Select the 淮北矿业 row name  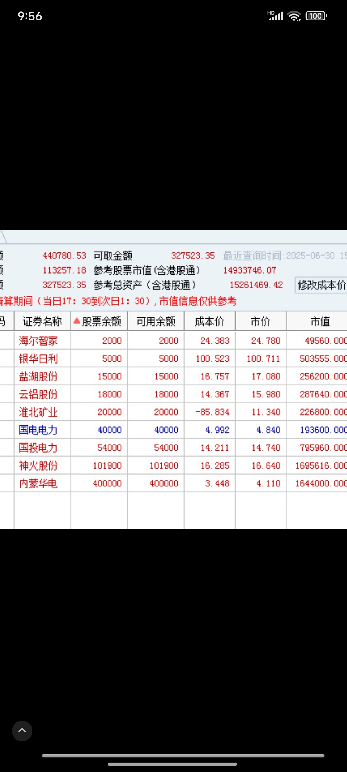38,412
